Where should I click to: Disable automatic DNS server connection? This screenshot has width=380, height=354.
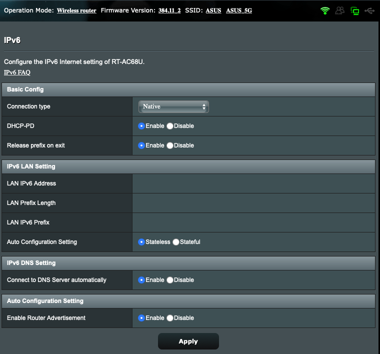coord(170,280)
